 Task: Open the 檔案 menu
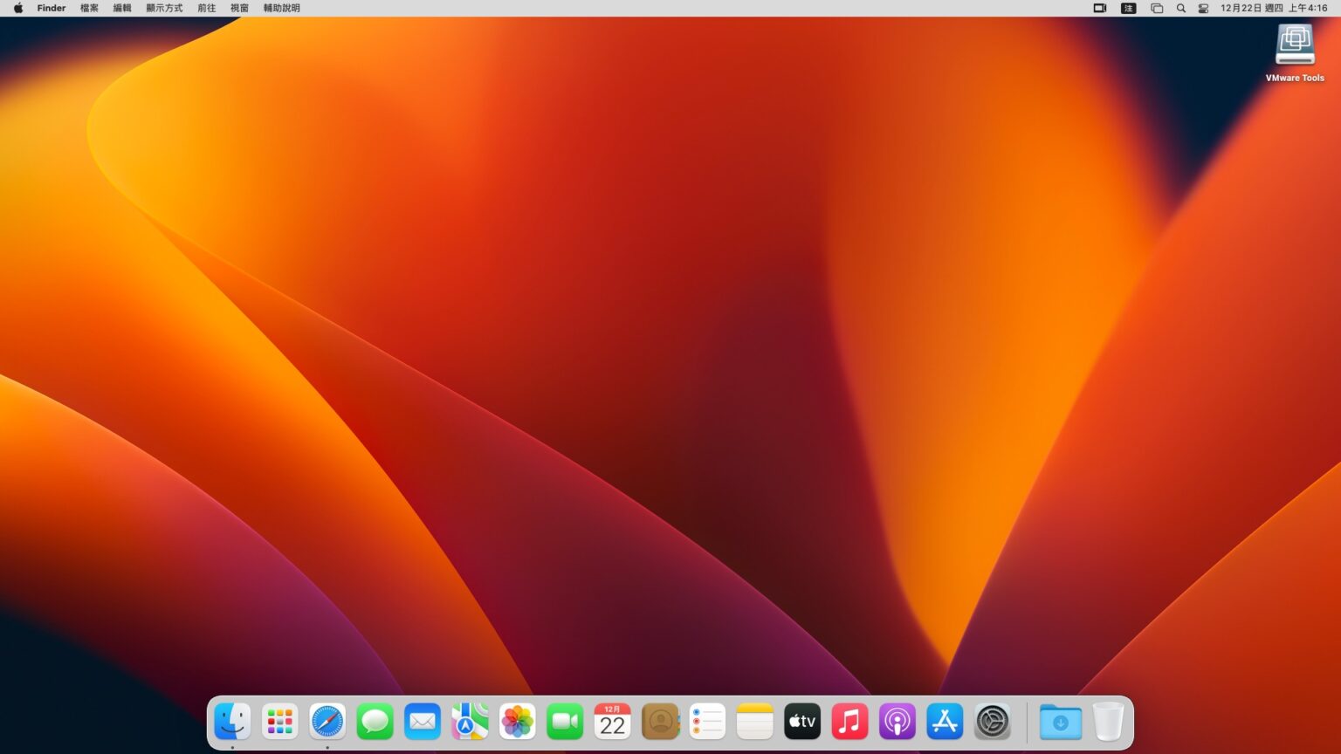[89, 8]
